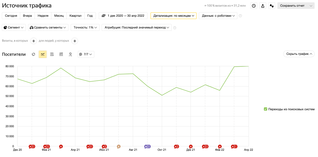Image resolution: width=318 pixels, height=157 pixels.
Task: Open the 'Детализация: по месяцам' dropdown
Action: (x=173, y=16)
